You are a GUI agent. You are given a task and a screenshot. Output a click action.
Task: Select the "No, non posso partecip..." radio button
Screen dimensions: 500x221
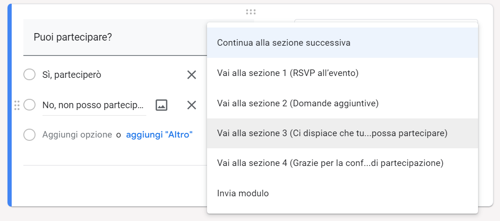29,105
